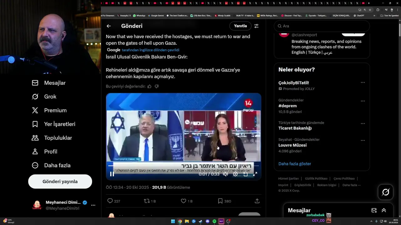Open the Louvre Müzesi trending topic
401x225 pixels.
(x=293, y=145)
